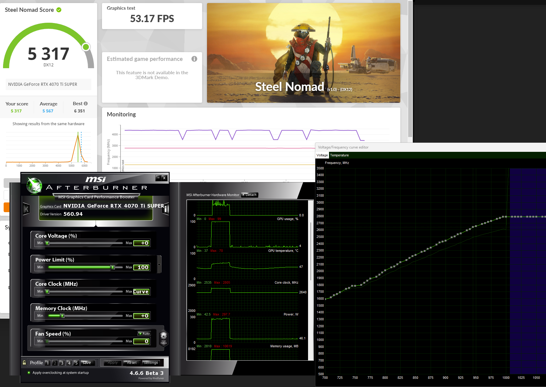Click the Fan Speed 0 value field
This screenshot has width=546, height=387.
(141, 341)
